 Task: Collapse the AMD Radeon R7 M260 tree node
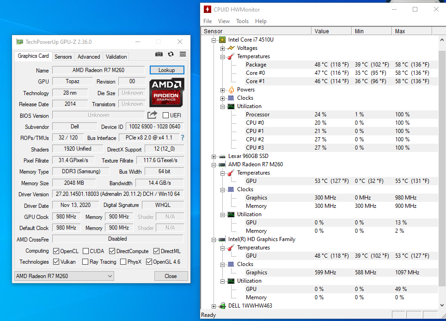coord(214,165)
